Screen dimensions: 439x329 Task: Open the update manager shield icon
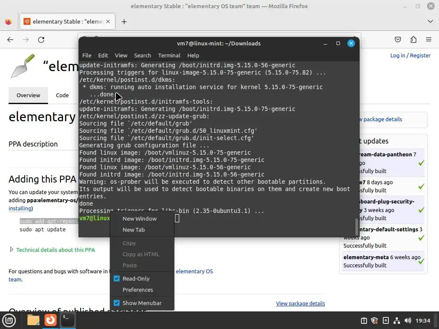point(375,320)
